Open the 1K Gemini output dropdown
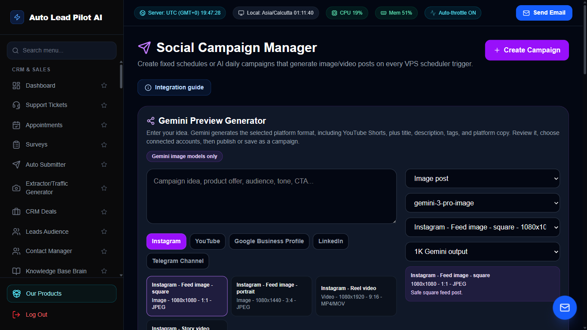 (483, 251)
